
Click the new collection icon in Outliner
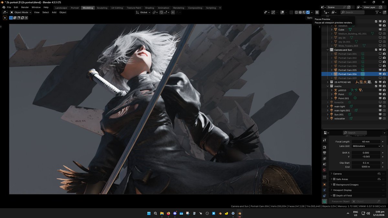point(385,12)
